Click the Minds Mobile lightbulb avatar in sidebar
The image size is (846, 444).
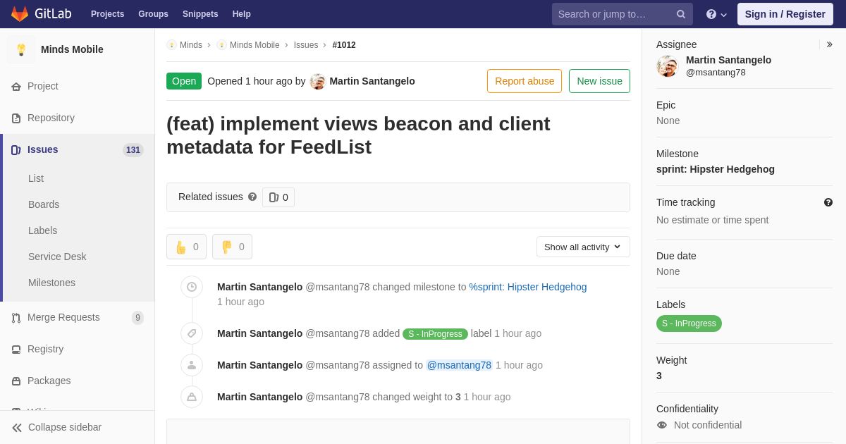click(21, 49)
